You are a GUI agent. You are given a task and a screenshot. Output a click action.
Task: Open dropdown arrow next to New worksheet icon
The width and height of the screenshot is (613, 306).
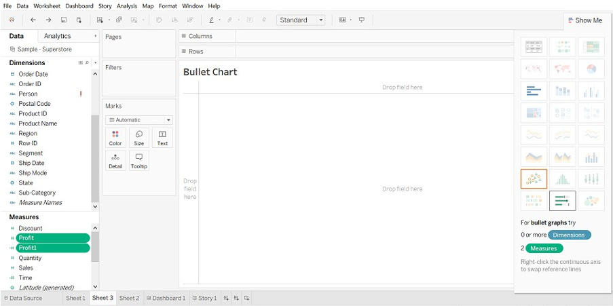click(109, 20)
